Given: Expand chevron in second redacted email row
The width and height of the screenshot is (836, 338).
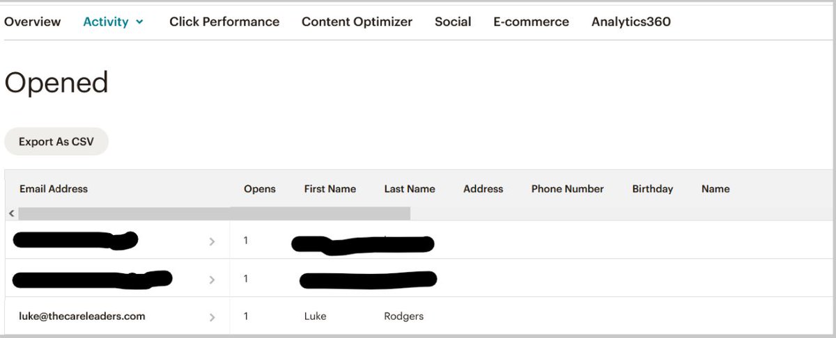Looking at the screenshot, I should pyautogui.click(x=212, y=280).
